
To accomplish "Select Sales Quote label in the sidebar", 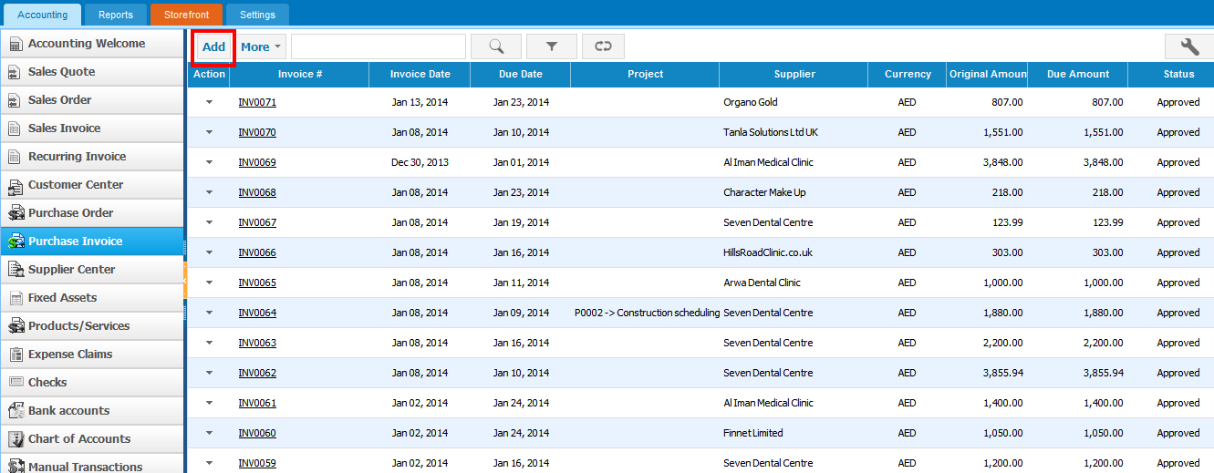I will 61,72.
